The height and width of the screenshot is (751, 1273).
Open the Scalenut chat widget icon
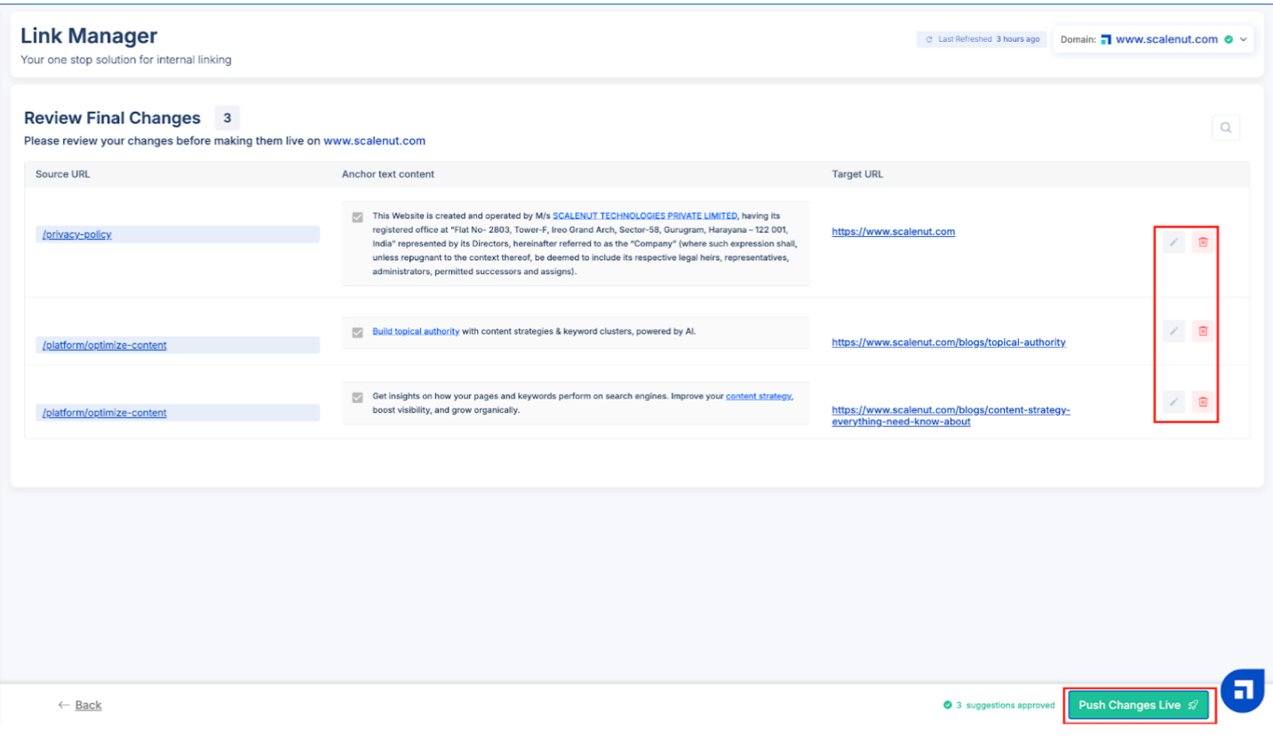(1242, 690)
